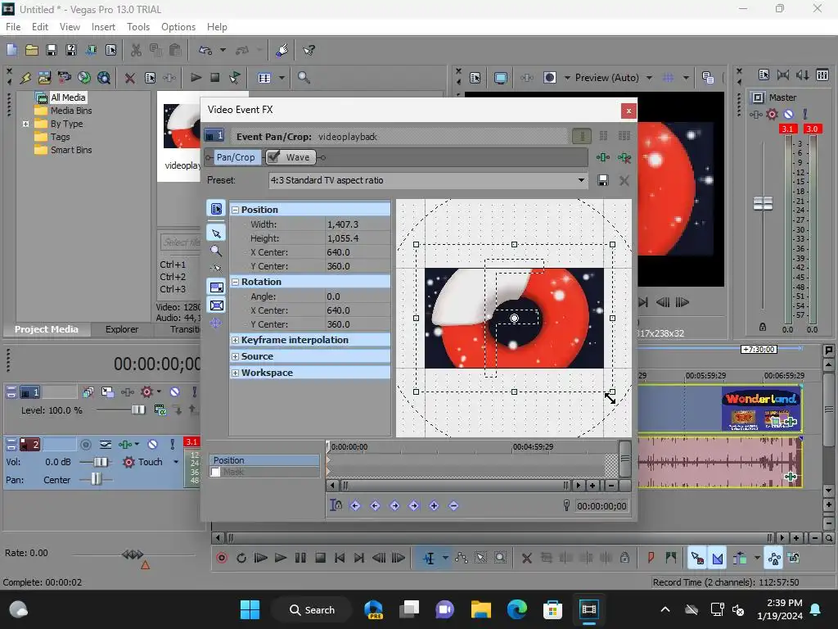Click the Play button in the transport bar
838x629 pixels.
point(281,558)
